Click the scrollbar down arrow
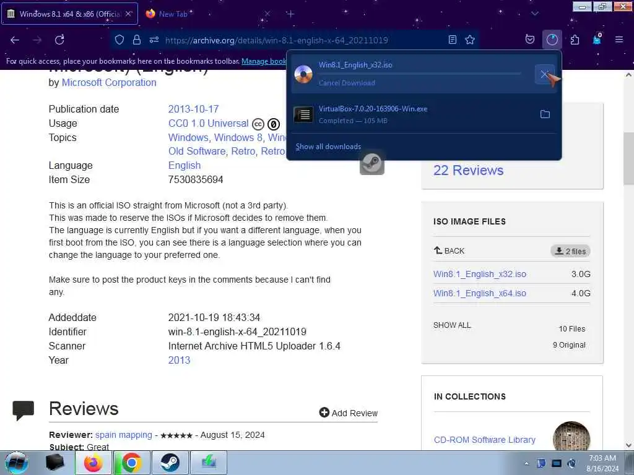This screenshot has width=634, height=475. 628,445
